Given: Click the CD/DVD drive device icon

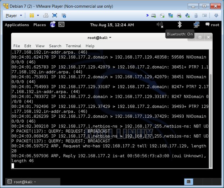Looking at the screenshot, I should [x=162, y=16].
